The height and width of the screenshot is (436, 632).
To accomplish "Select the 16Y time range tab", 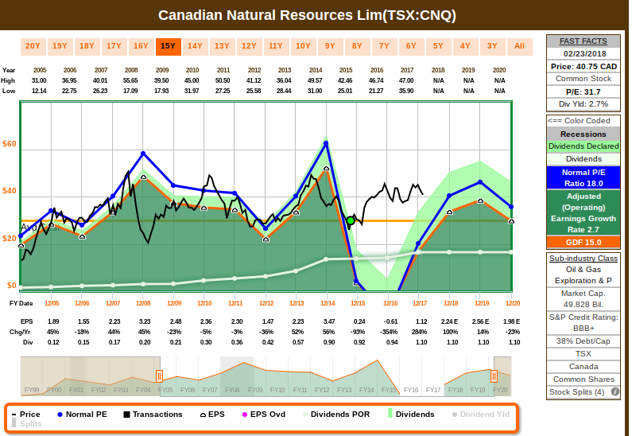I will [x=141, y=46].
